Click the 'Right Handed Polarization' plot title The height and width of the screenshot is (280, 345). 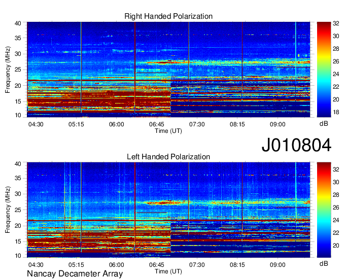coord(168,17)
